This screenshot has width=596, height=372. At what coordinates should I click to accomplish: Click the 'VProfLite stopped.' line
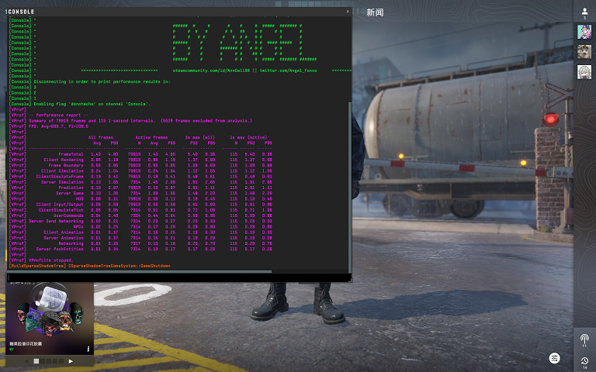50,260
